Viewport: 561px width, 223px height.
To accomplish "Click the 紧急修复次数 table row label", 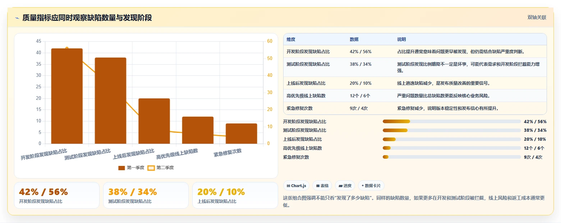I will (299, 108).
